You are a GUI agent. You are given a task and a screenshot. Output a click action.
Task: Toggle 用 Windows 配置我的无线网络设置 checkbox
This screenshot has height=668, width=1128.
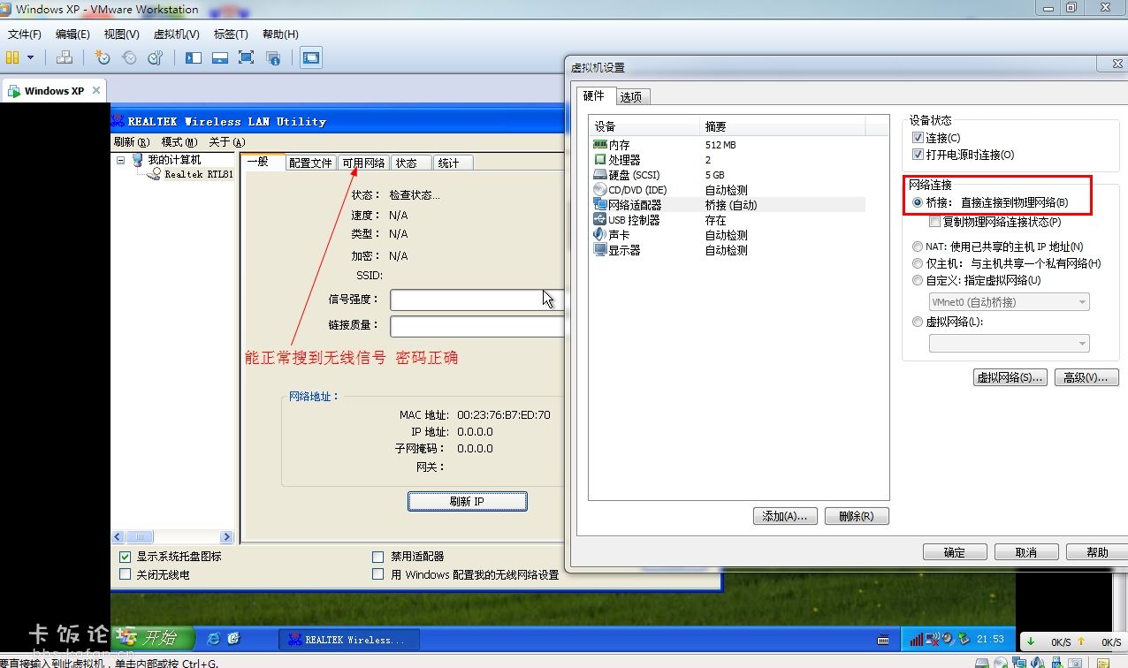point(378,574)
